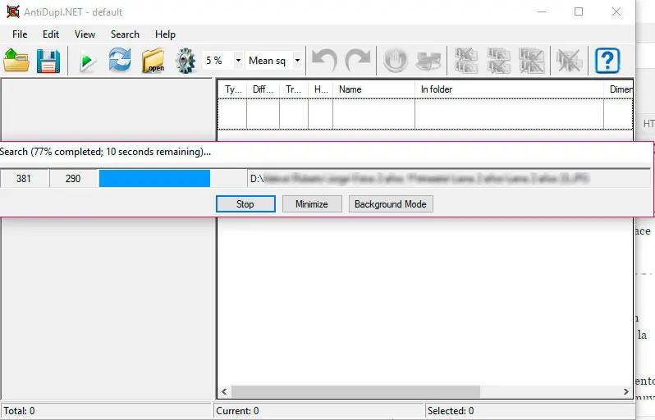
Task: Refresh results using the blue arrows icon
Action: point(120,61)
